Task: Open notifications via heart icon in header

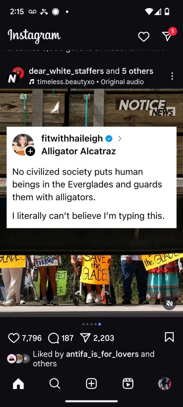Action: pos(144,37)
